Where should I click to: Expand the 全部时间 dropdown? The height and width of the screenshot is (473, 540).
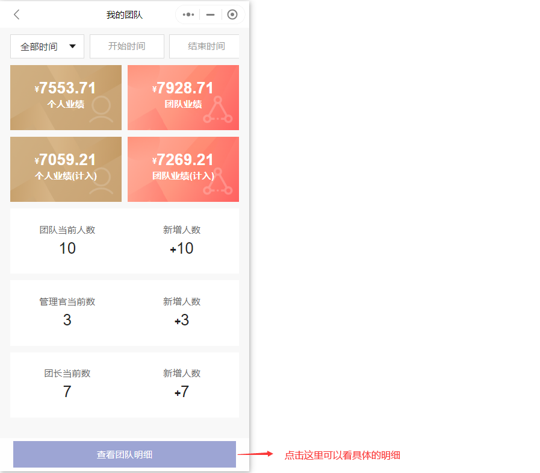coord(47,46)
